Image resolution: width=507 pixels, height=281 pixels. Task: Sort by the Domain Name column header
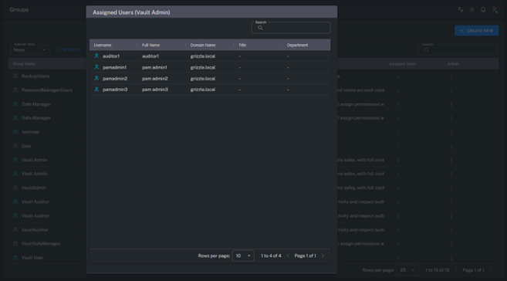(203, 45)
